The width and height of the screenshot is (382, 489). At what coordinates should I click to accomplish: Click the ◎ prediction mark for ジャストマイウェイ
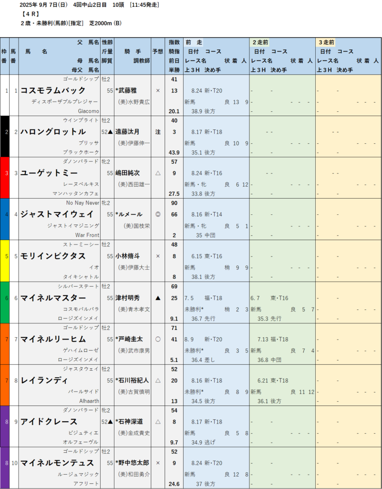pos(157,214)
